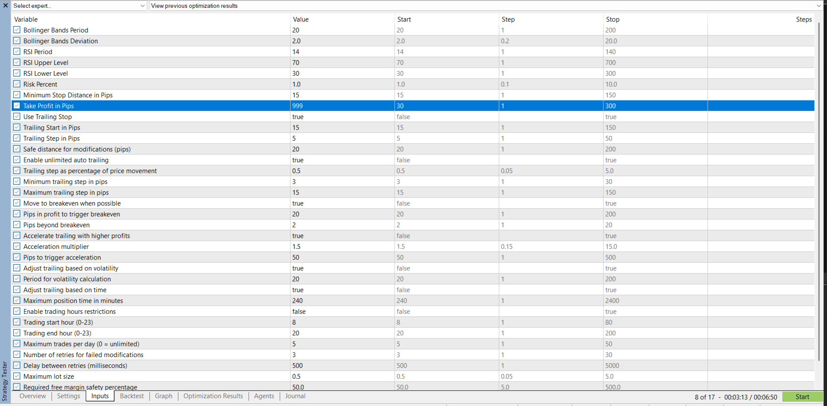This screenshot has width=827, height=406.
Task: Toggle the Bollinger Bands Period checkbox
Action: click(x=17, y=30)
